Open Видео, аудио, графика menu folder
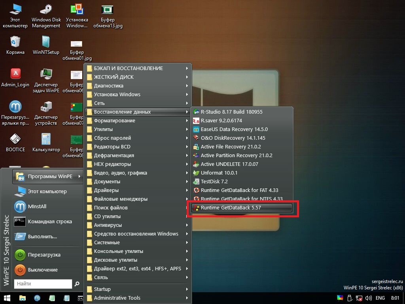This screenshot has width=405, height=304. click(x=138, y=173)
